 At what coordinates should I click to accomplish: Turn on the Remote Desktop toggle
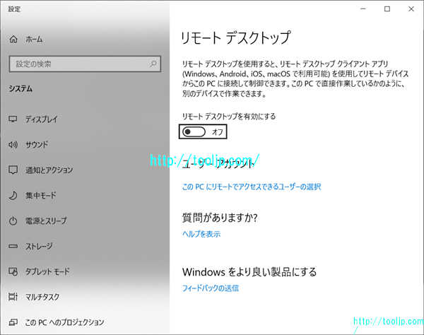point(194,132)
